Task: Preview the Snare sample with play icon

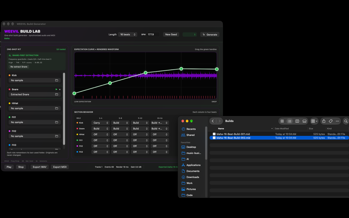Action: click(x=56, y=89)
